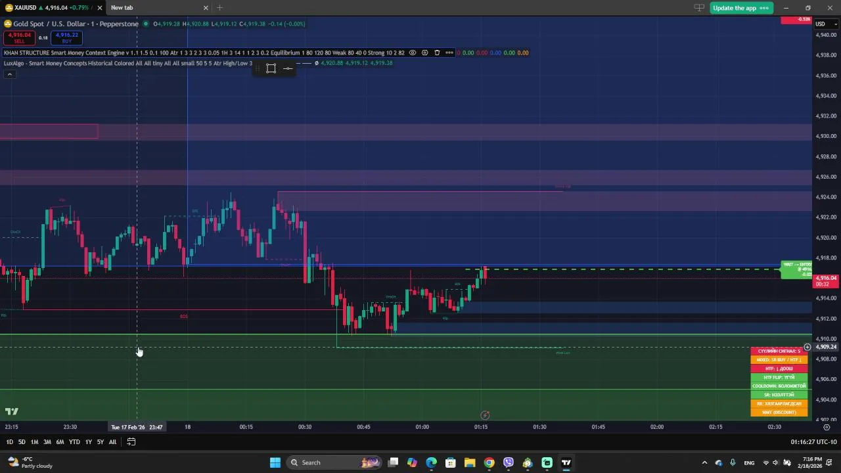Viewport: 841px width, 473px height.
Task: Click the green market status dot
Action: click(x=146, y=24)
